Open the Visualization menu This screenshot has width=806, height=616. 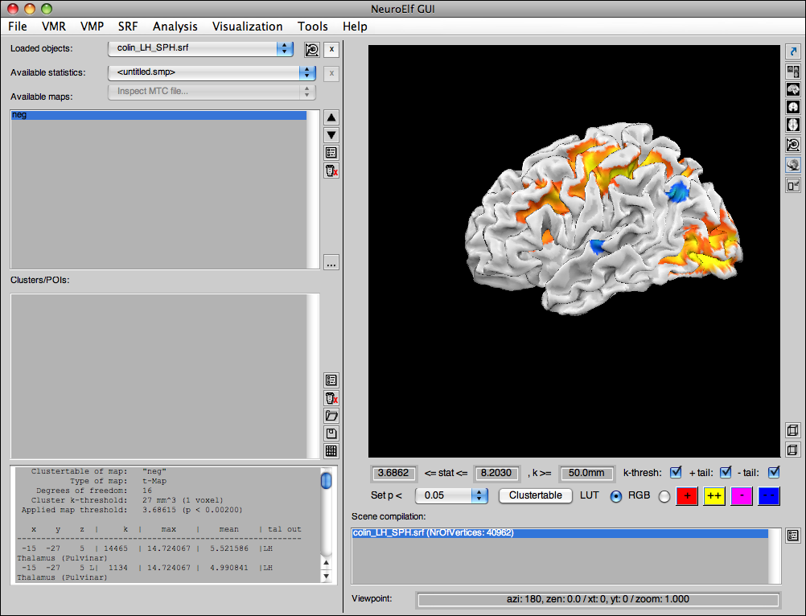pos(247,27)
